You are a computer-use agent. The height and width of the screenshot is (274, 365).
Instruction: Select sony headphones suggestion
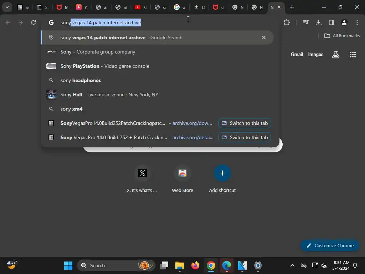coord(157,80)
